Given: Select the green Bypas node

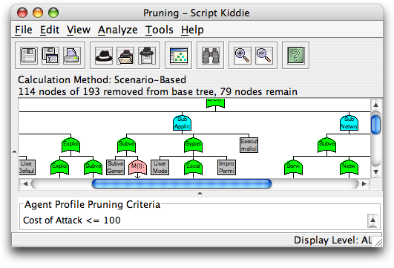Looking at the screenshot, I should click(x=193, y=145).
